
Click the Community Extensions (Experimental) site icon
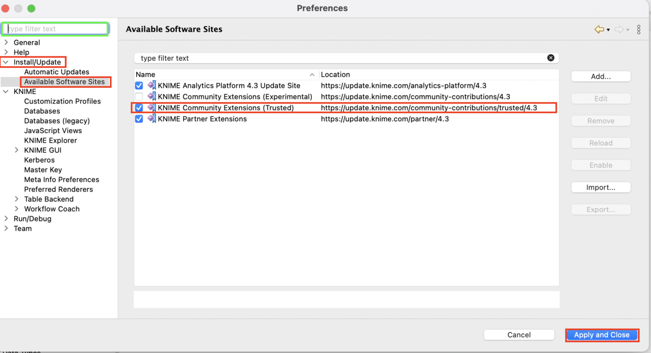coord(151,97)
